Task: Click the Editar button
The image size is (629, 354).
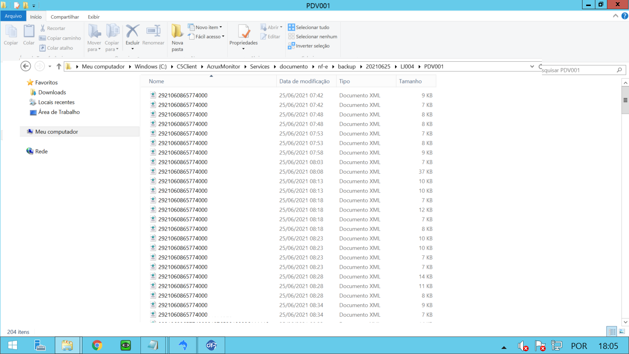Action: (270, 36)
